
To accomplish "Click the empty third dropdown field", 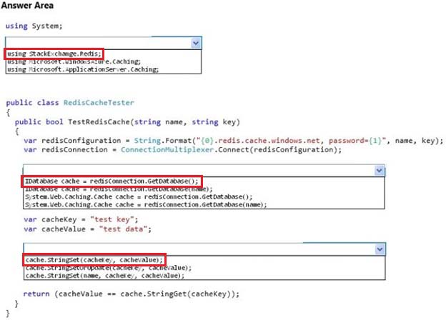I will [199, 249].
